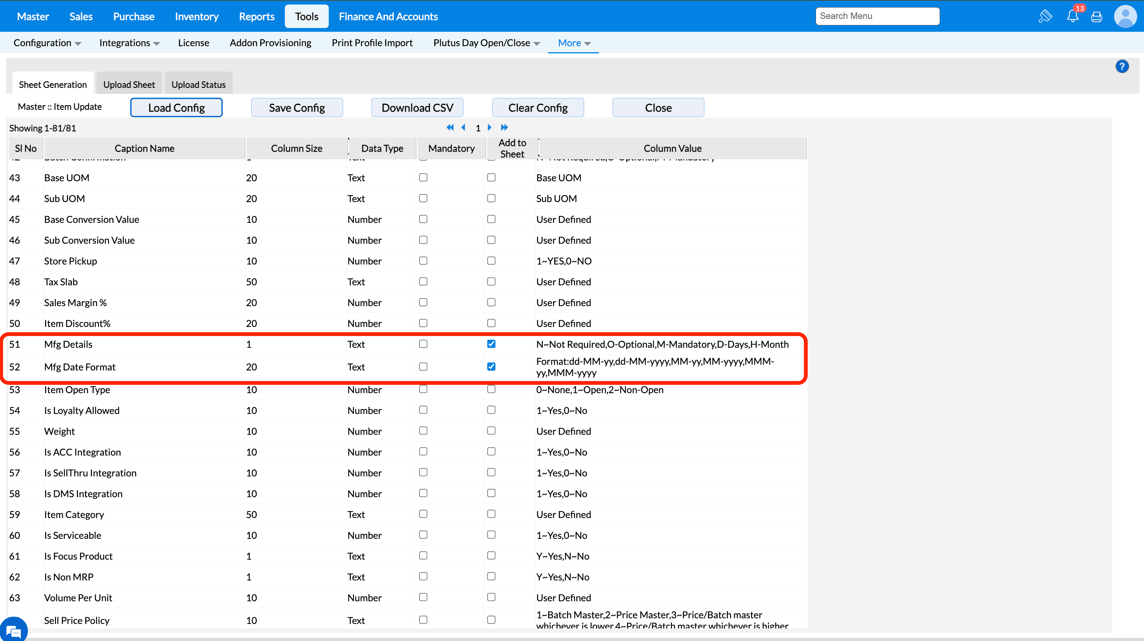Open the user profile avatar

tap(1125, 17)
